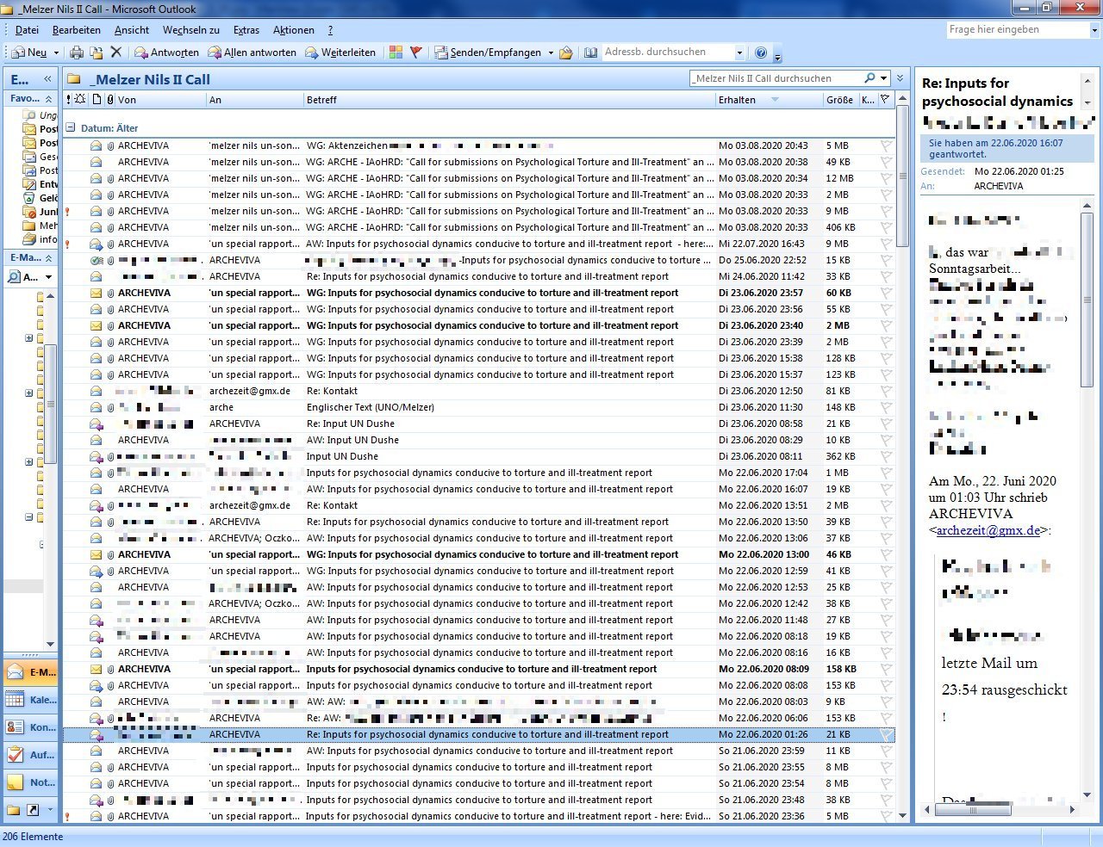
Task: Open the Ansicht menu
Action: click(x=132, y=30)
